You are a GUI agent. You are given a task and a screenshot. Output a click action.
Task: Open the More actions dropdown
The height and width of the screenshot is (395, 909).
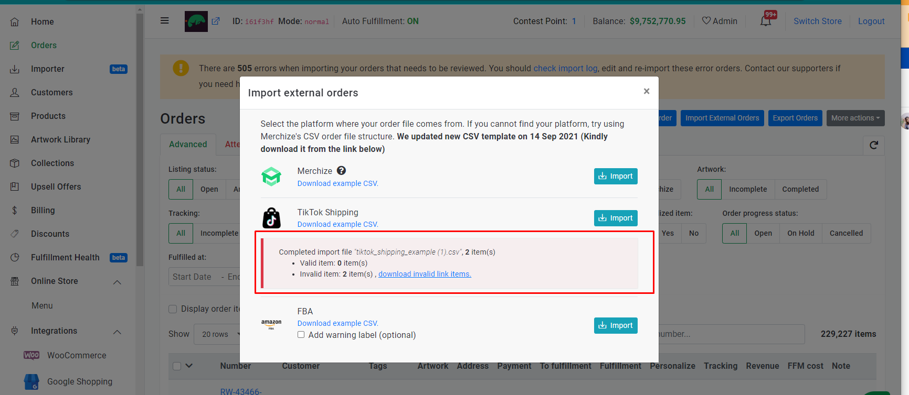(855, 118)
